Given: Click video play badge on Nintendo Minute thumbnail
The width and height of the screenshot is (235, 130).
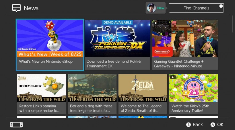Looking at the screenshot, I should click(156, 23).
